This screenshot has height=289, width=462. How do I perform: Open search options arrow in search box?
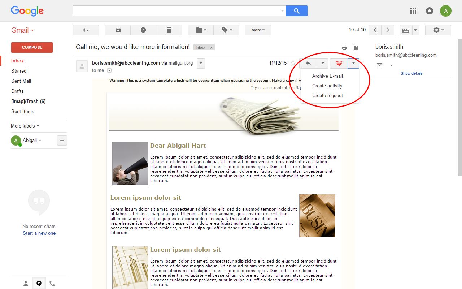[282, 11]
